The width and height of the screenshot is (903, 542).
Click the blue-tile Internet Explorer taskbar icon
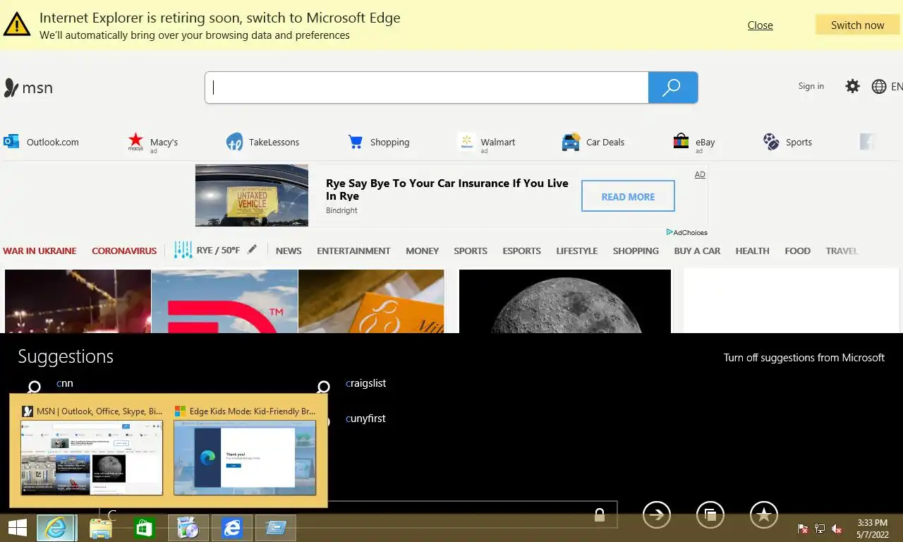pyautogui.click(x=231, y=528)
